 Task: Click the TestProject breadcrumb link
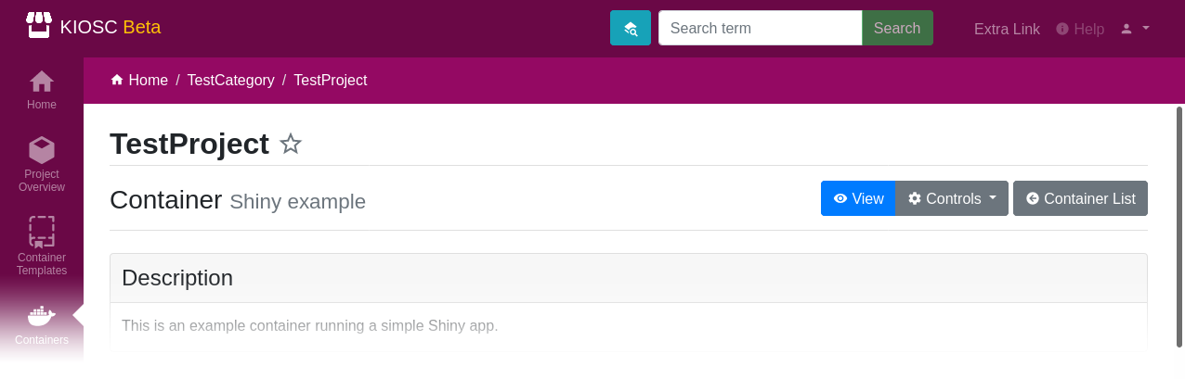[331, 80]
